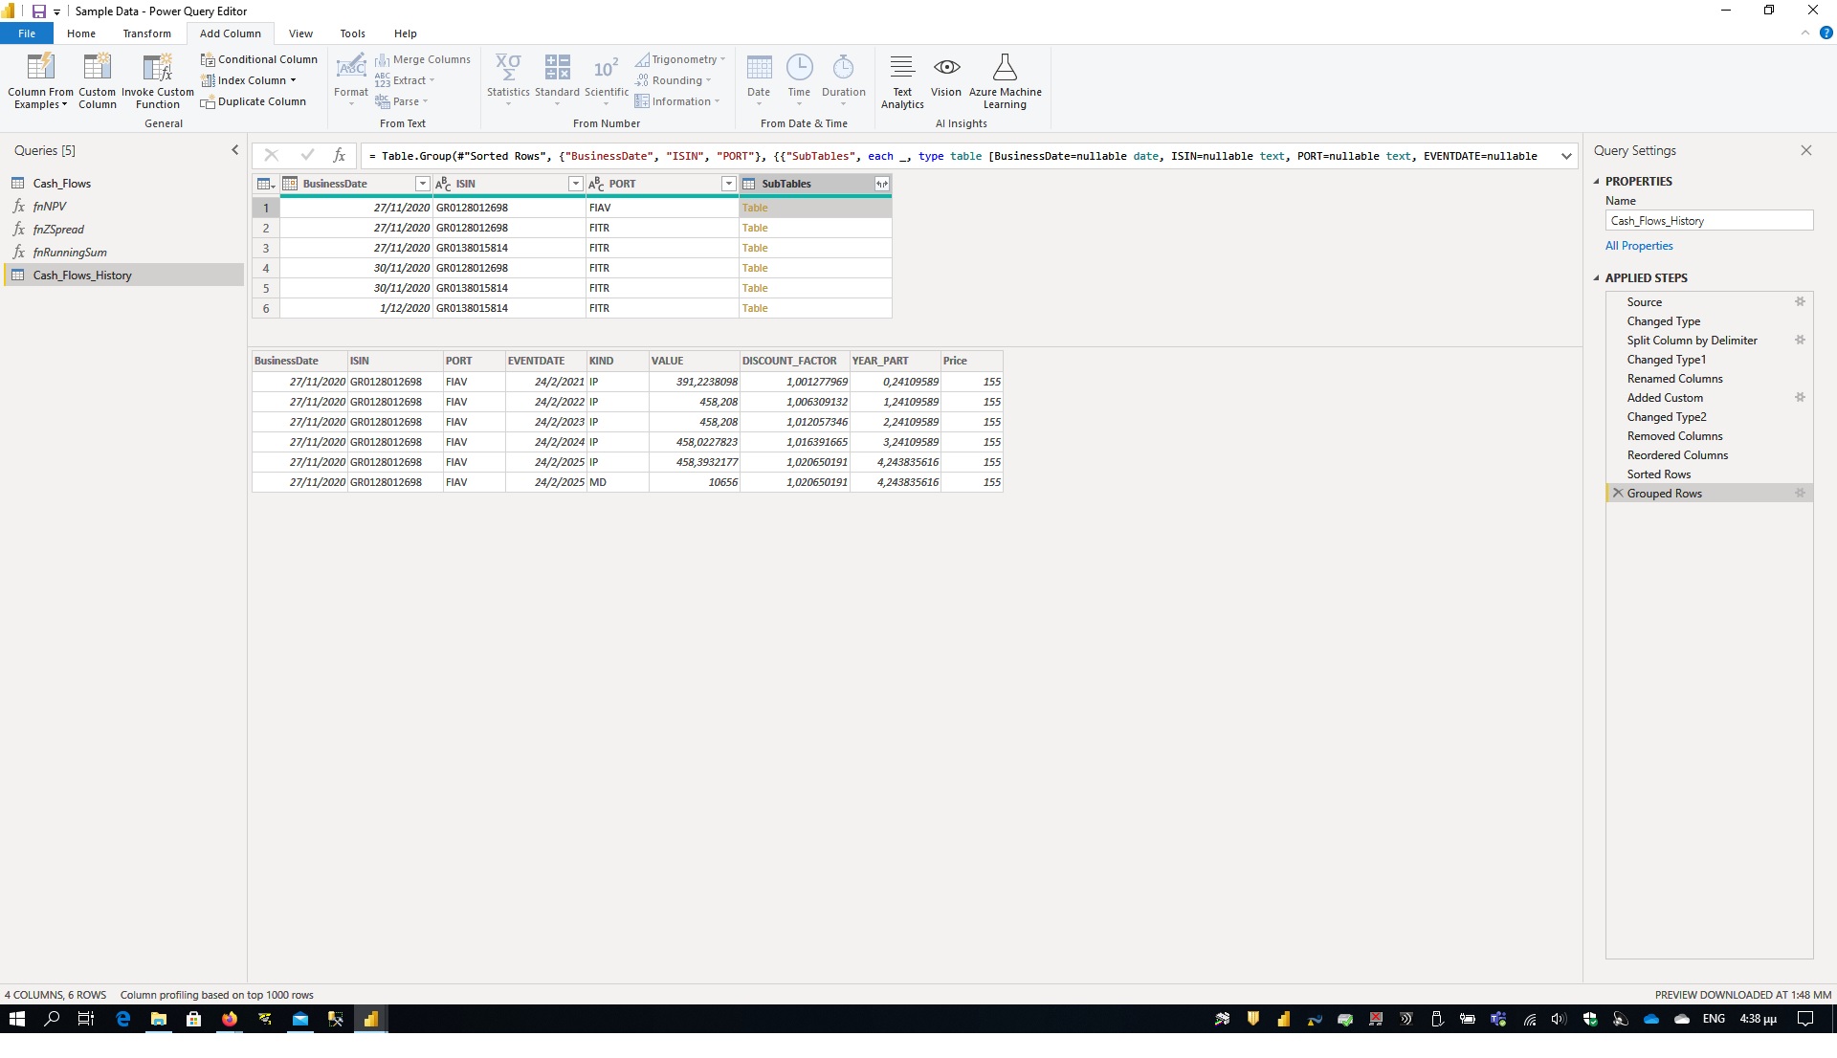The height and width of the screenshot is (1058, 1837).
Task: Close the Query Settings pane
Action: tap(1806, 150)
